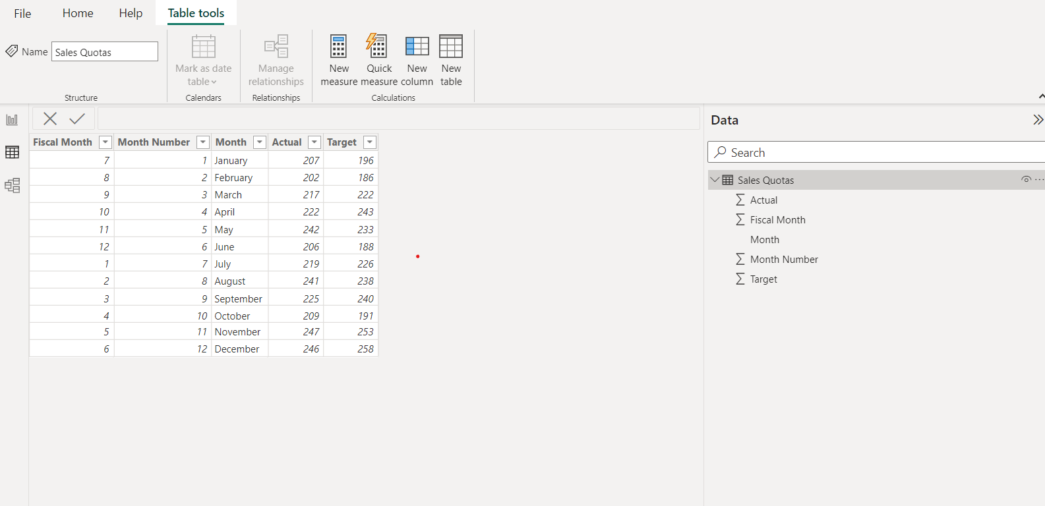Click the Target value 196 for January
Viewport: 1045px width, 506px height.
tap(351, 160)
